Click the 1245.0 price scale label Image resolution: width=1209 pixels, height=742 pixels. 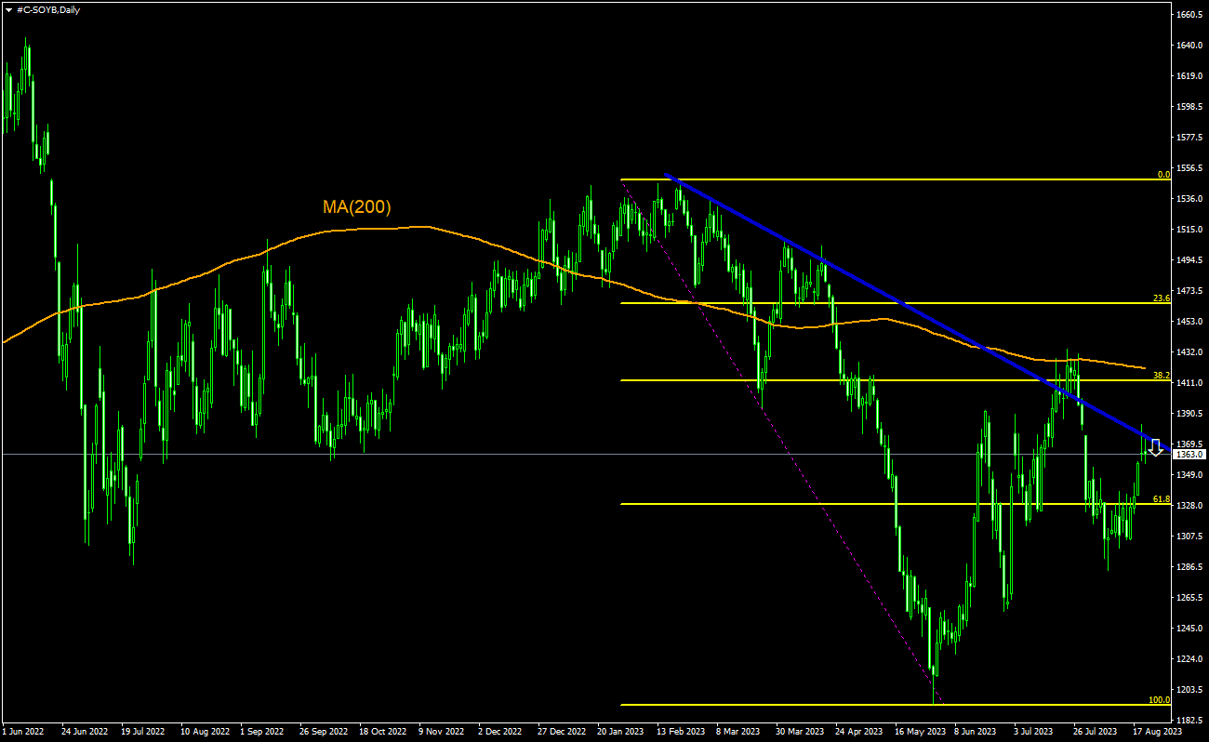tap(1190, 629)
